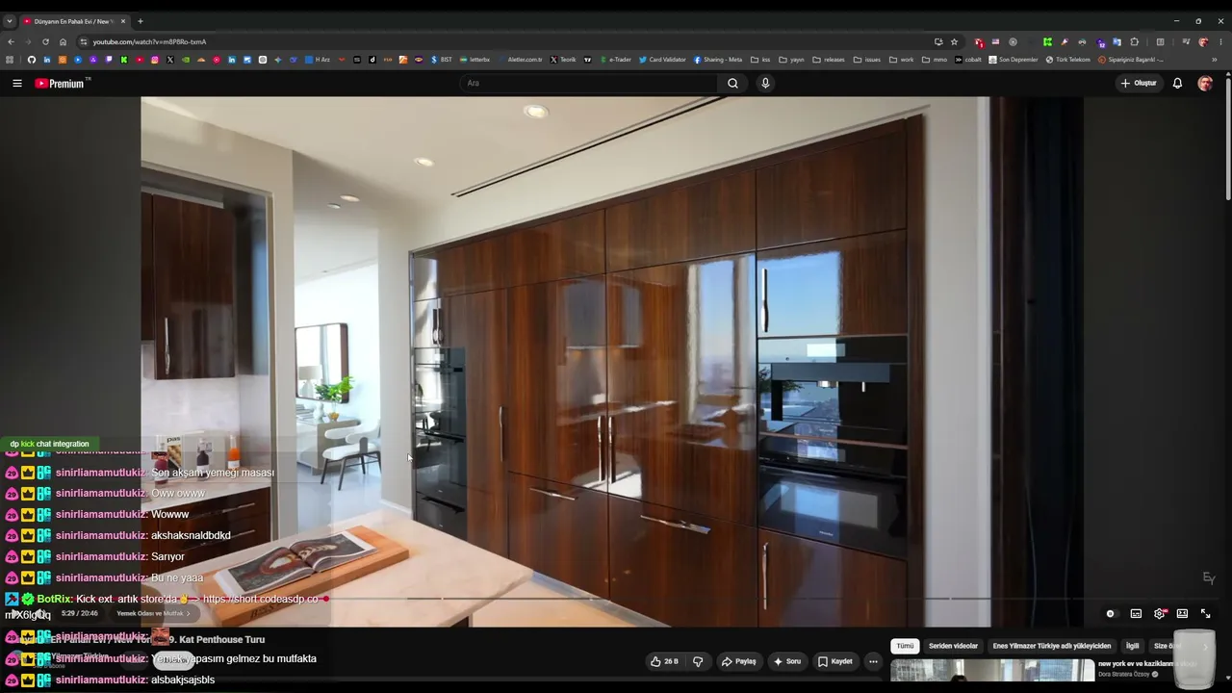Expand the work bookmark folder
The height and width of the screenshot is (693, 1232).
click(902, 60)
